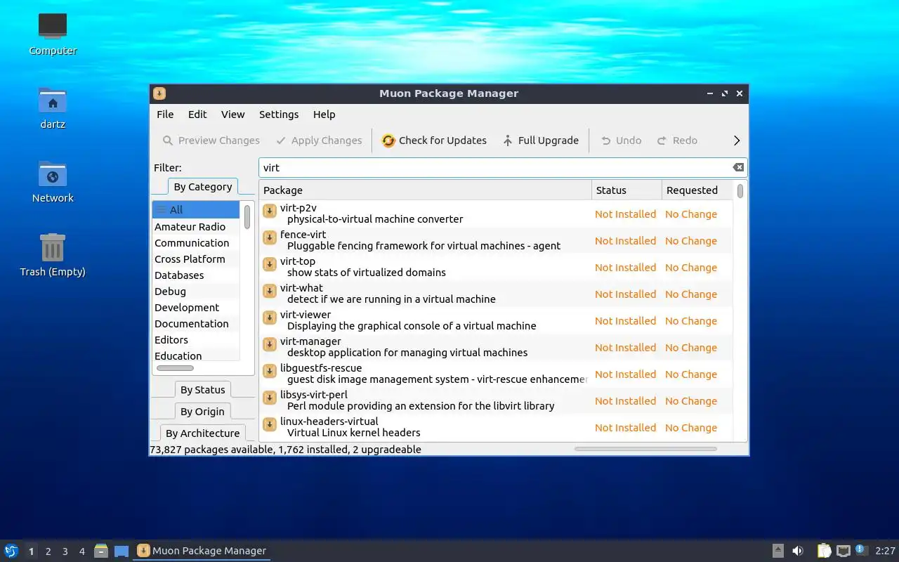Select the Debug category

196,292
